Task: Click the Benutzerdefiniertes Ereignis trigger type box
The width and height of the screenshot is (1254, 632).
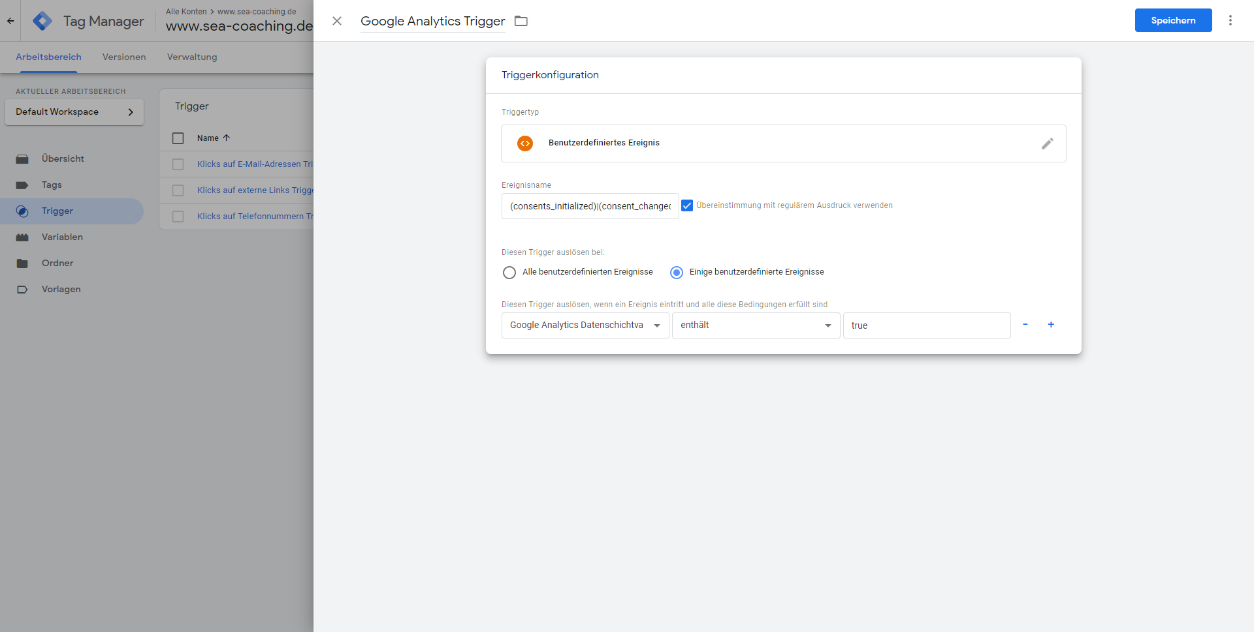Action: pos(784,143)
